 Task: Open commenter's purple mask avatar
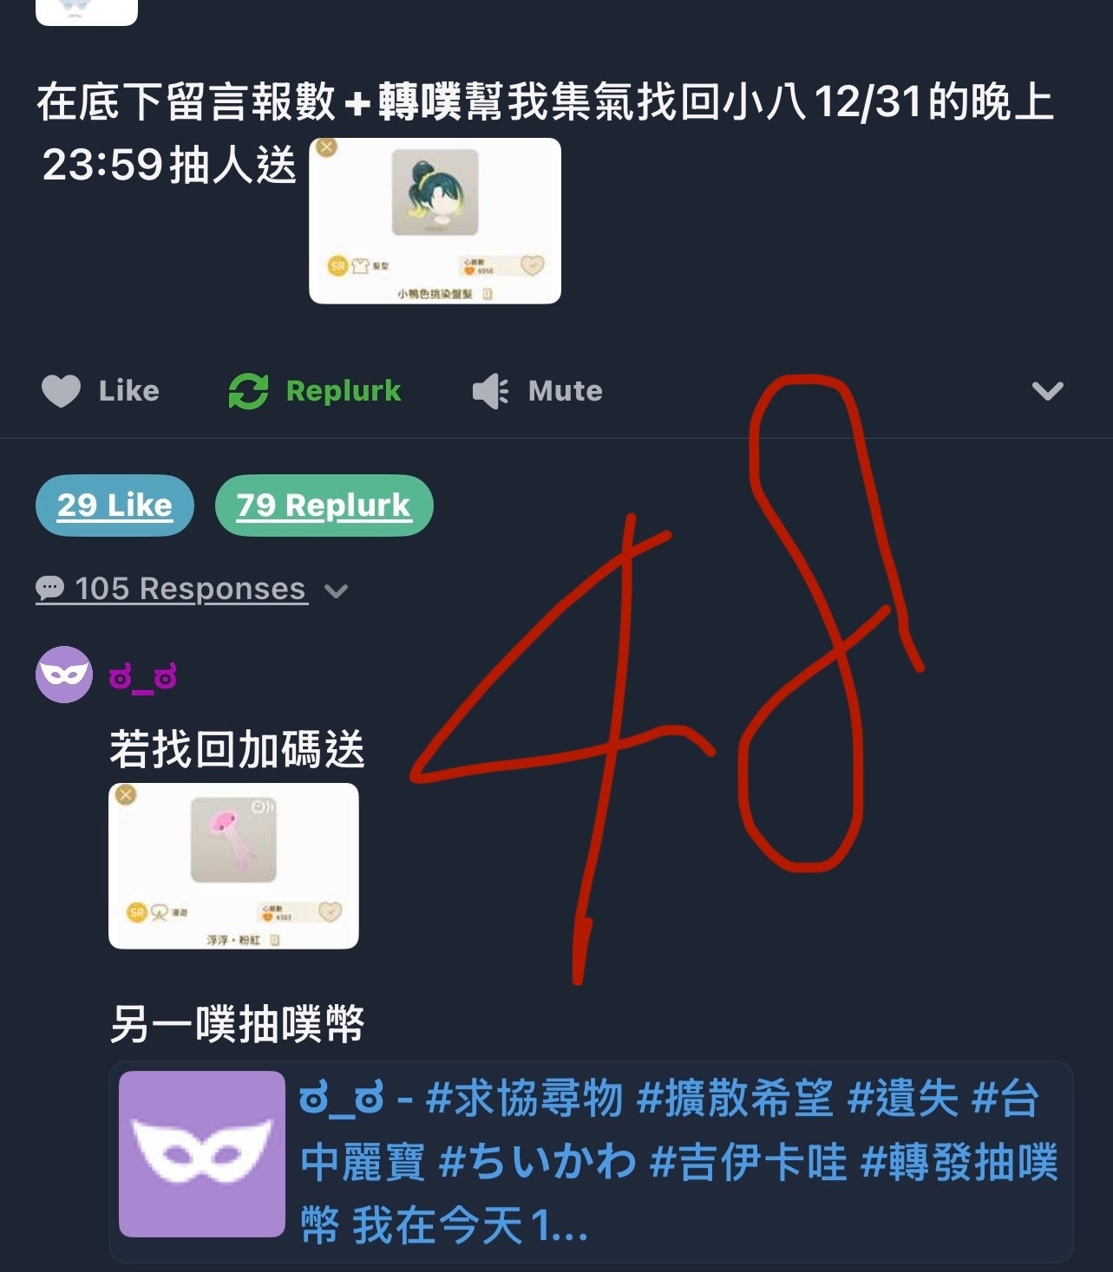[x=64, y=675]
